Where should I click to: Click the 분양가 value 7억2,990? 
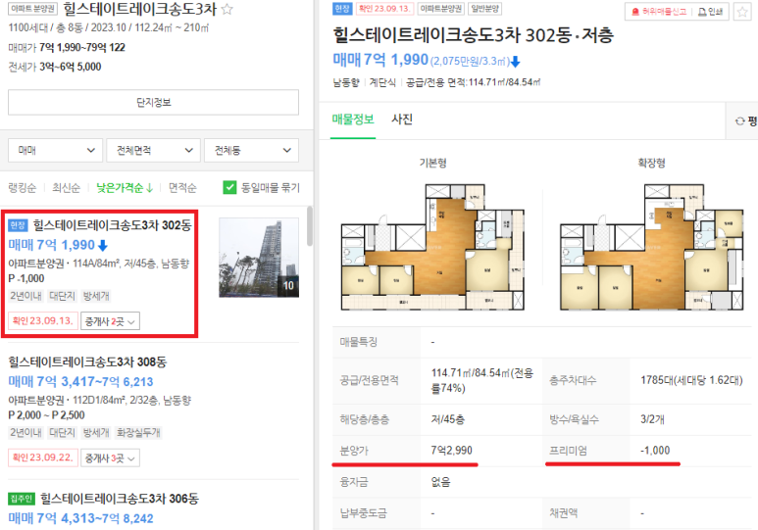pos(451,451)
